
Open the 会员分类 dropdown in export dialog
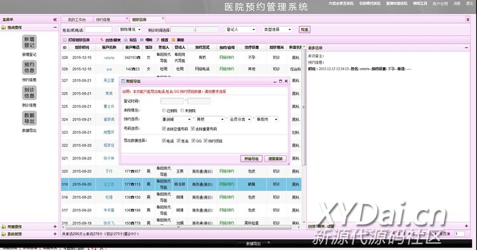240,119
